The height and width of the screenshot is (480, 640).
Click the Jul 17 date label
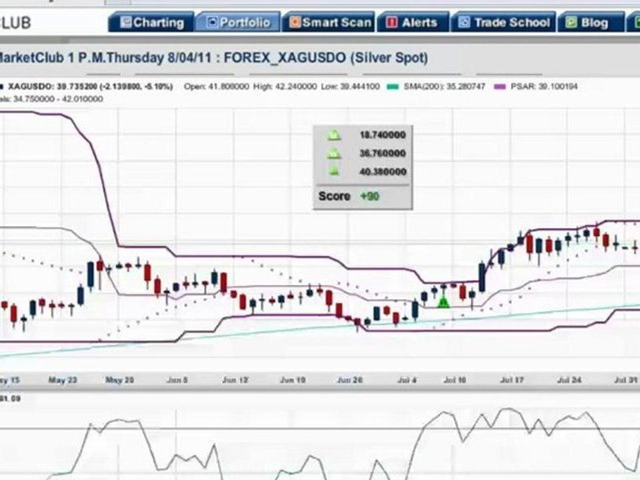click(512, 380)
